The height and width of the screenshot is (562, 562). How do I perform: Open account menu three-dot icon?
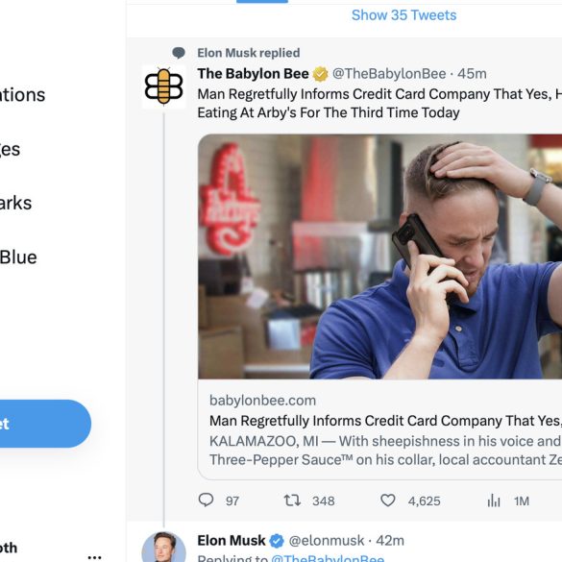pos(94,557)
